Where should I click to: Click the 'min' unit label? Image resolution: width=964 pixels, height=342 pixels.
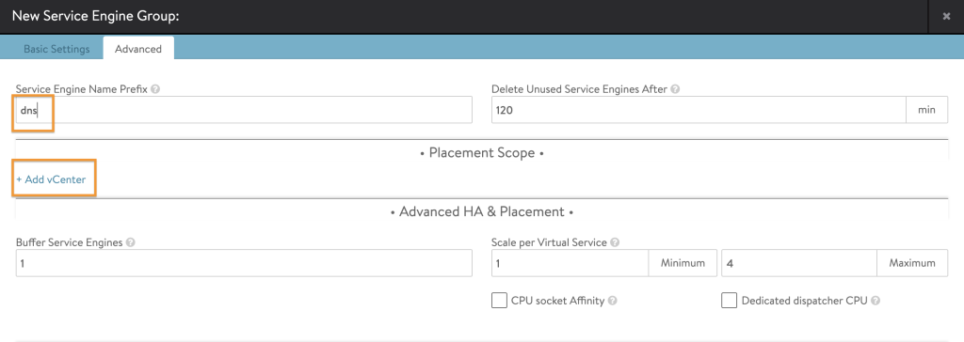(x=926, y=110)
